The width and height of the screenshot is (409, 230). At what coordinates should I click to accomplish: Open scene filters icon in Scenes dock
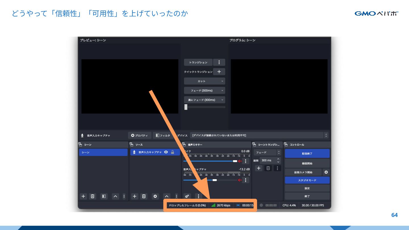104,196
